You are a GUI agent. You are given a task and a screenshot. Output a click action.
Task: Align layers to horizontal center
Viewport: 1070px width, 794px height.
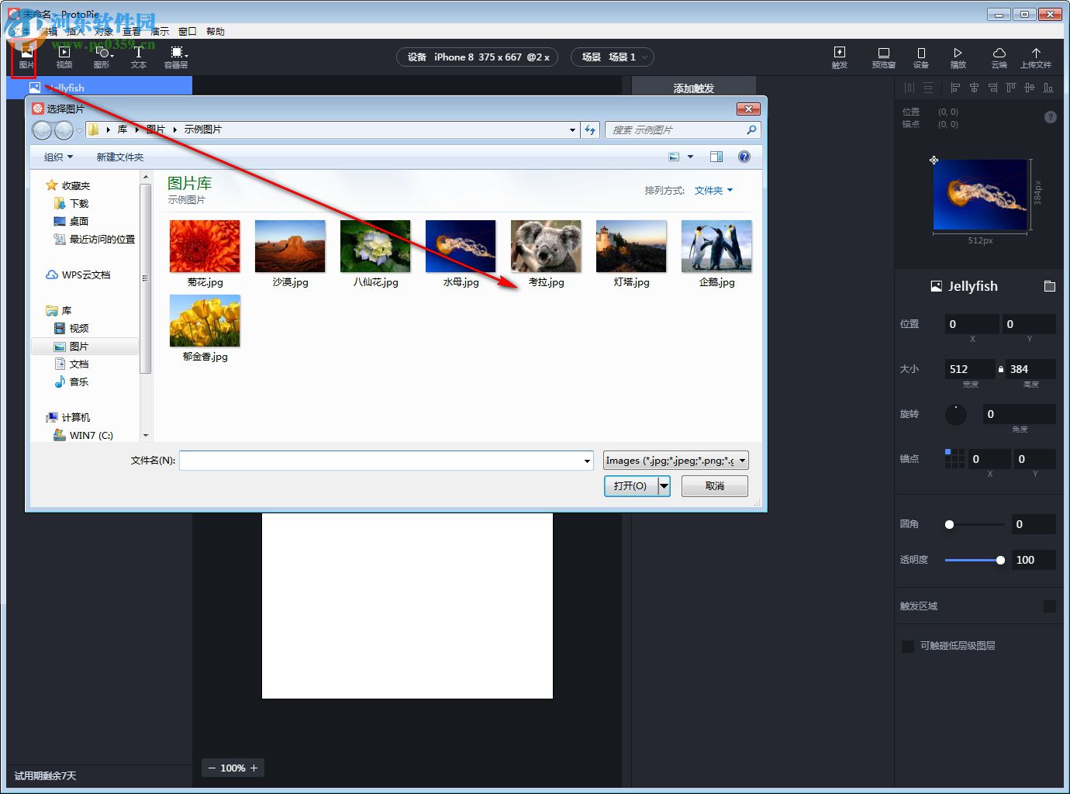(x=974, y=88)
